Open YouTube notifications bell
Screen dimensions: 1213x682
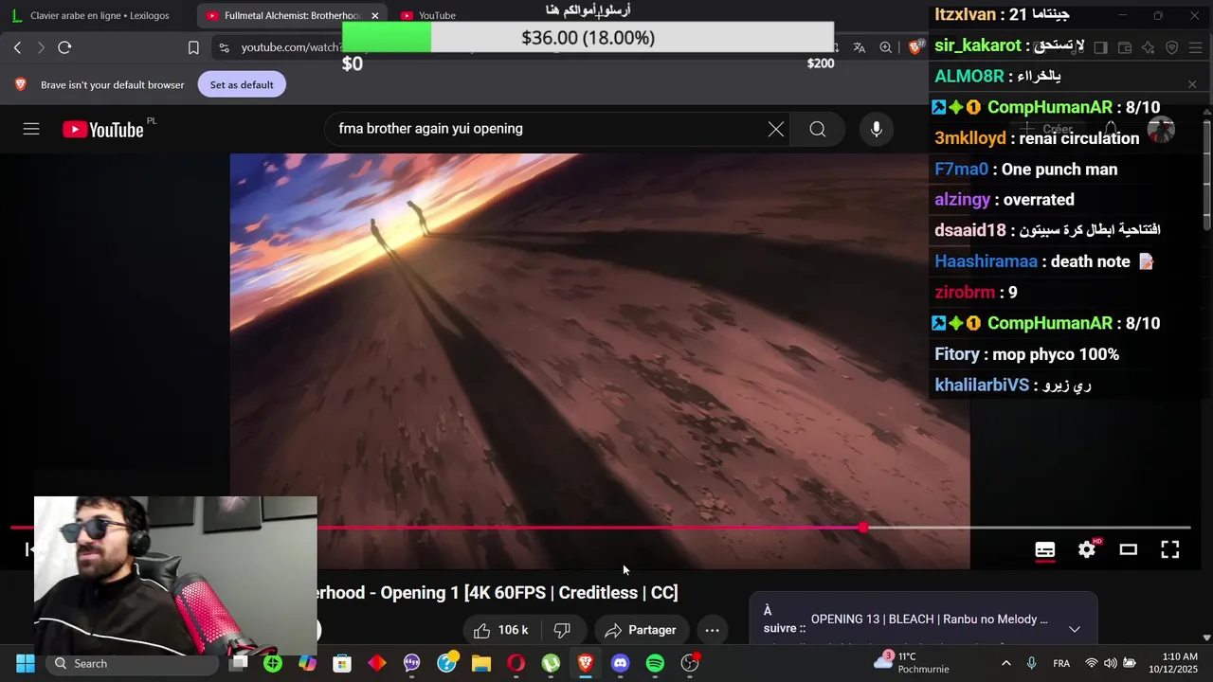pos(1111,129)
